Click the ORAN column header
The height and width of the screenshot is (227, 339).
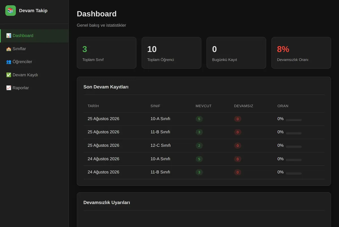click(283, 106)
